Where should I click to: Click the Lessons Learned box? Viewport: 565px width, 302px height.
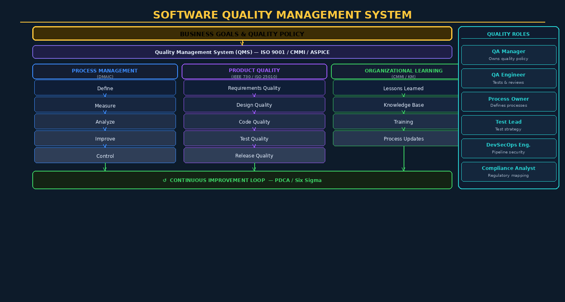(x=404, y=88)
